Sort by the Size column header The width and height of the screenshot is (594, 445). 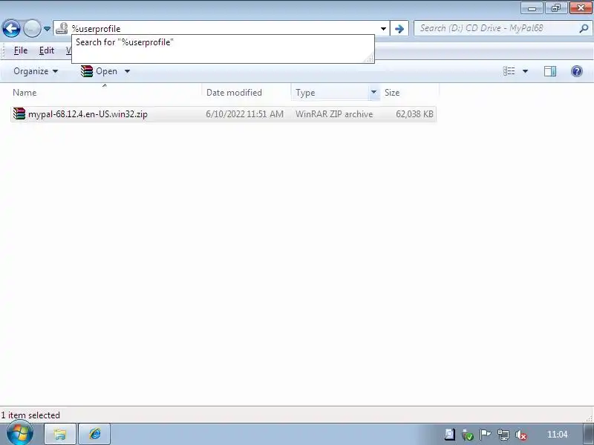point(409,93)
